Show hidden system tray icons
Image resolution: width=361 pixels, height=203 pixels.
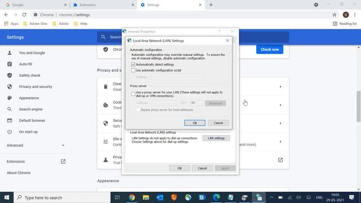coord(271,197)
